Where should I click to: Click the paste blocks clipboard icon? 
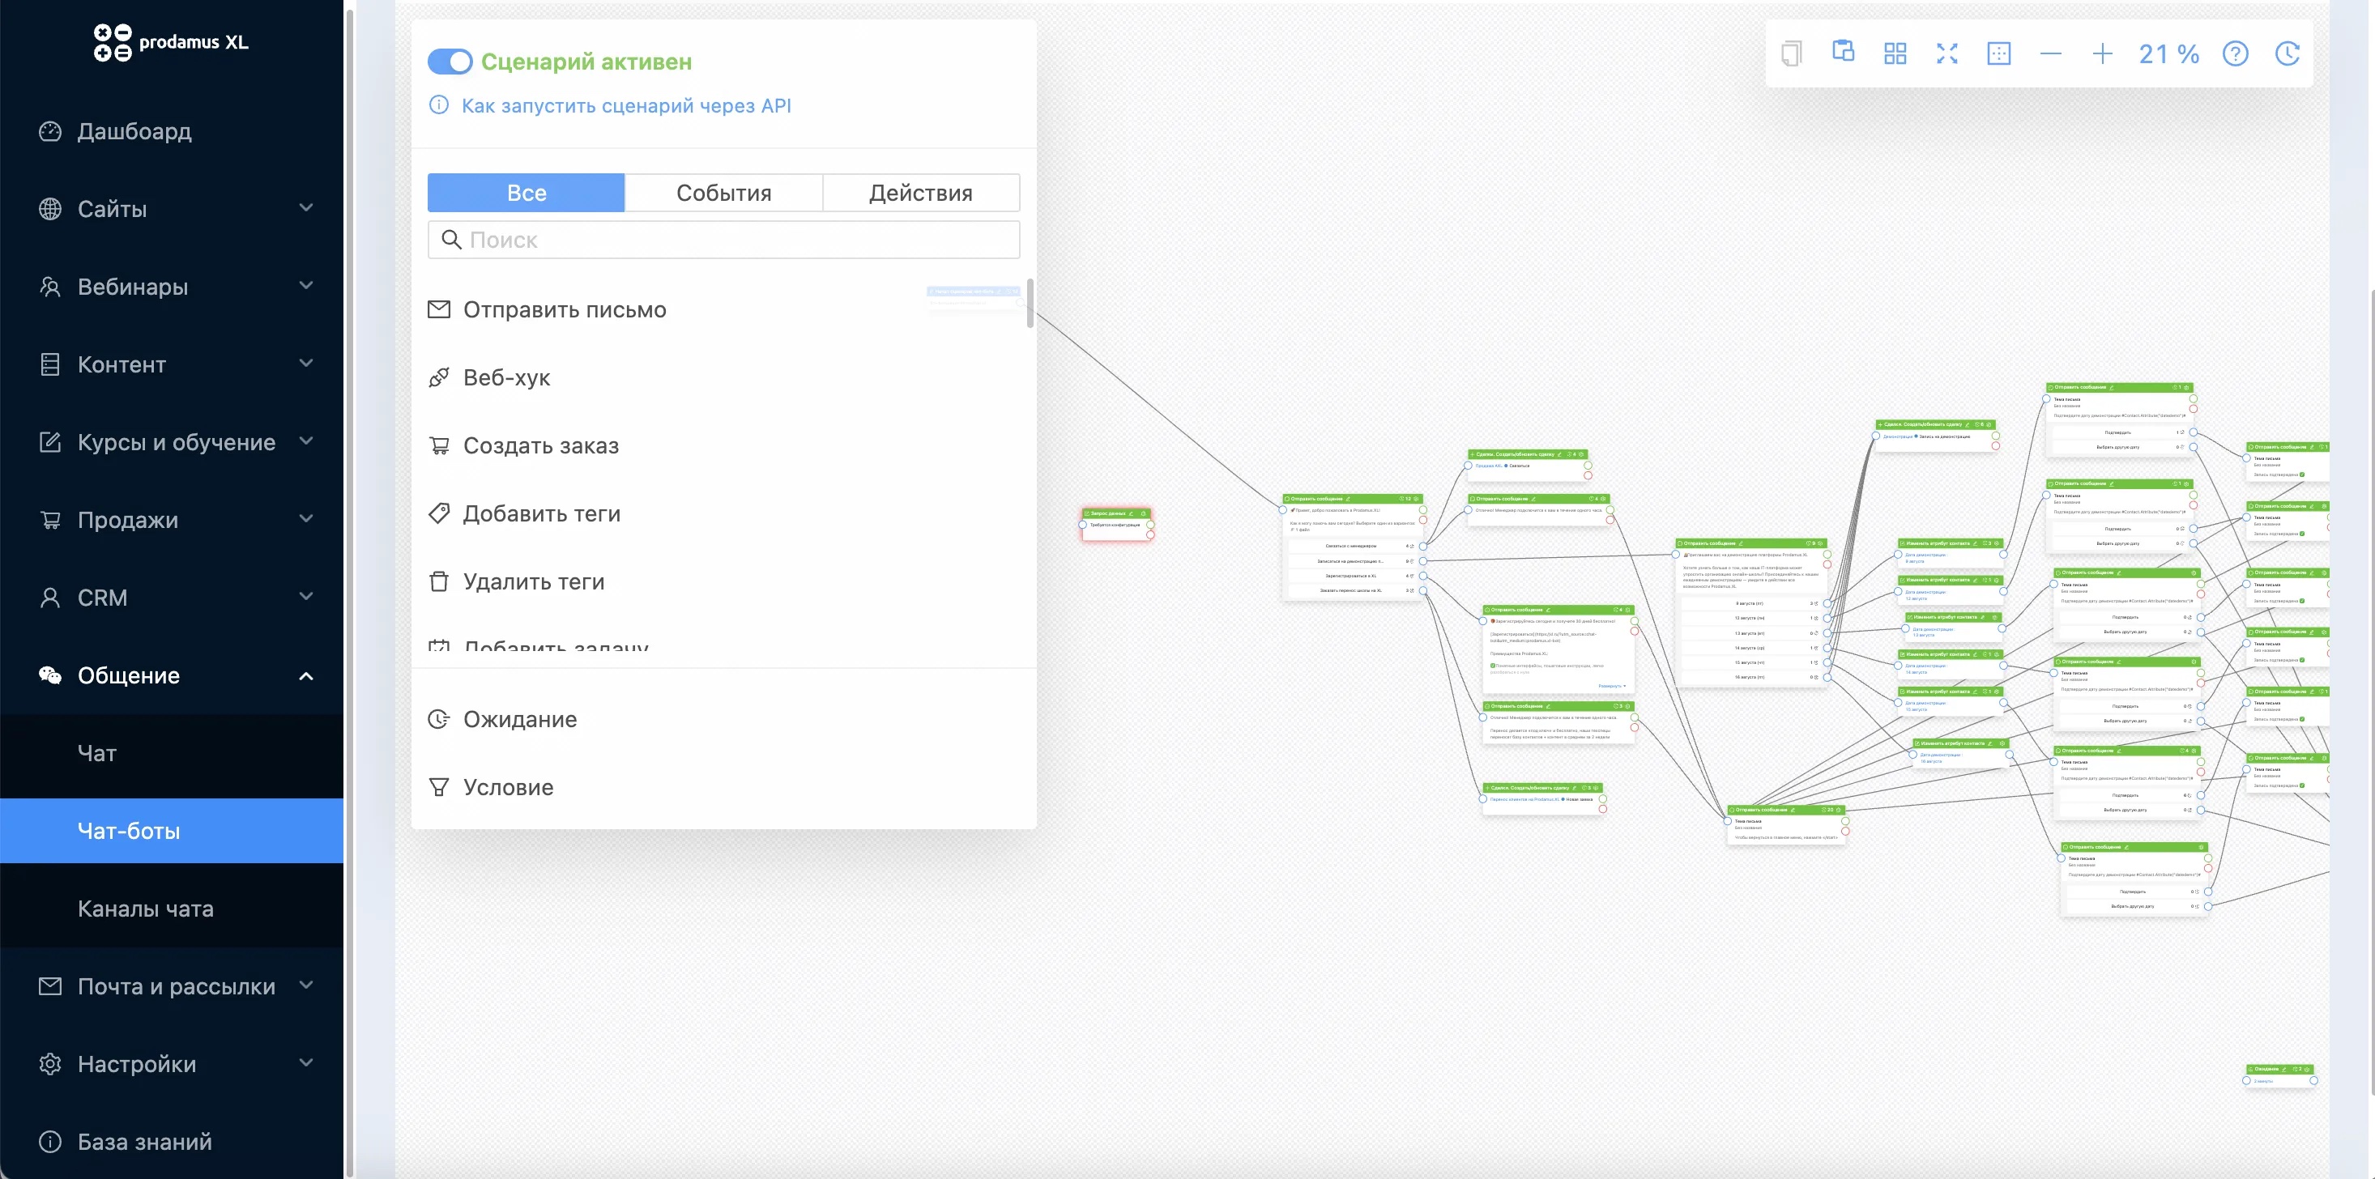[1842, 53]
